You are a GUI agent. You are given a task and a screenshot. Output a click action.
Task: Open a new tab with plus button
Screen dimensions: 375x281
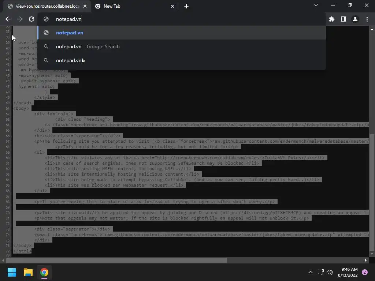pyautogui.click(x=186, y=6)
